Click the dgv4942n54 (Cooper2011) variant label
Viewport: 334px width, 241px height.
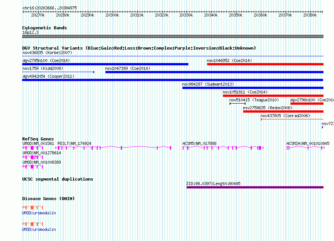[48, 76]
